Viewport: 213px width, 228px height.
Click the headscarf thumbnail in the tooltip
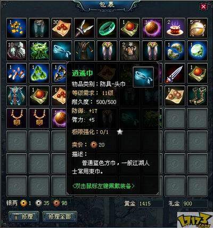pos(143,77)
